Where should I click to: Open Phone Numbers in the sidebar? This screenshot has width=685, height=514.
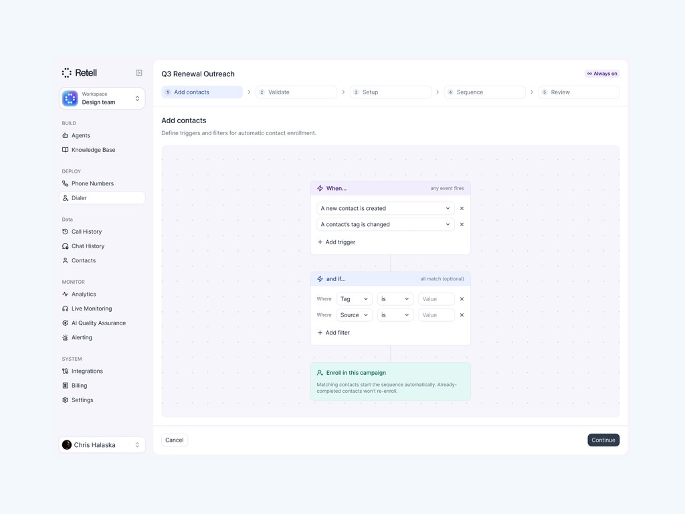102,183
